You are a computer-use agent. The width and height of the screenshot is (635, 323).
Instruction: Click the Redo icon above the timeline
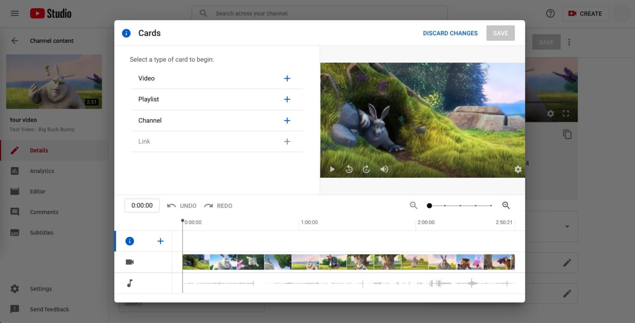pos(208,206)
